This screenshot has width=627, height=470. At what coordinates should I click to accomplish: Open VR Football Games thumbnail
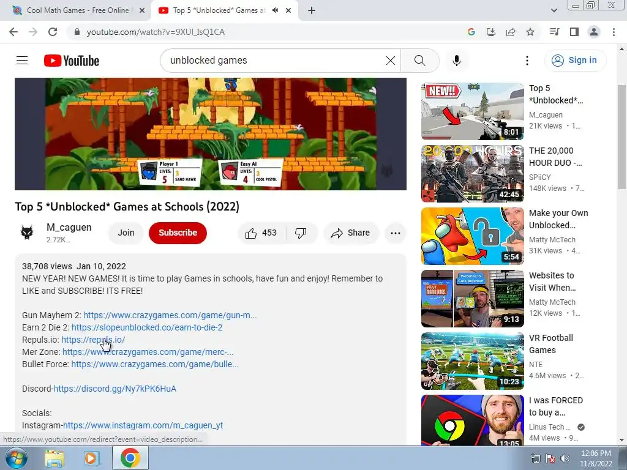tap(472, 361)
